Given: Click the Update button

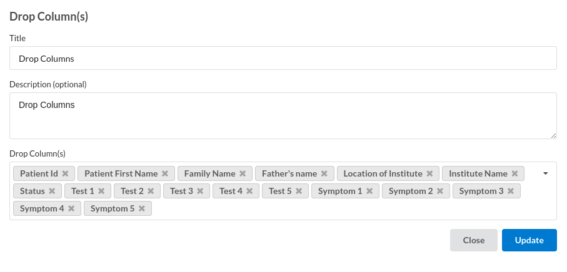Looking at the screenshot, I should 529,240.
